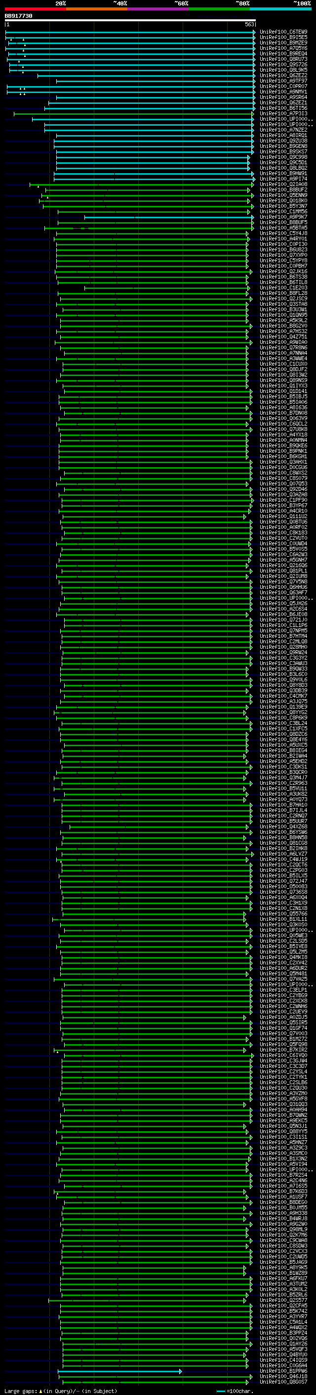The image size is (316, 1395).
Task: Open hit UniRef100_A7Q5Y6
Action: pos(283,48)
